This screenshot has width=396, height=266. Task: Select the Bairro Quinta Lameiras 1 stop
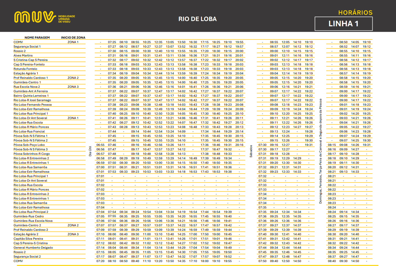31,96
